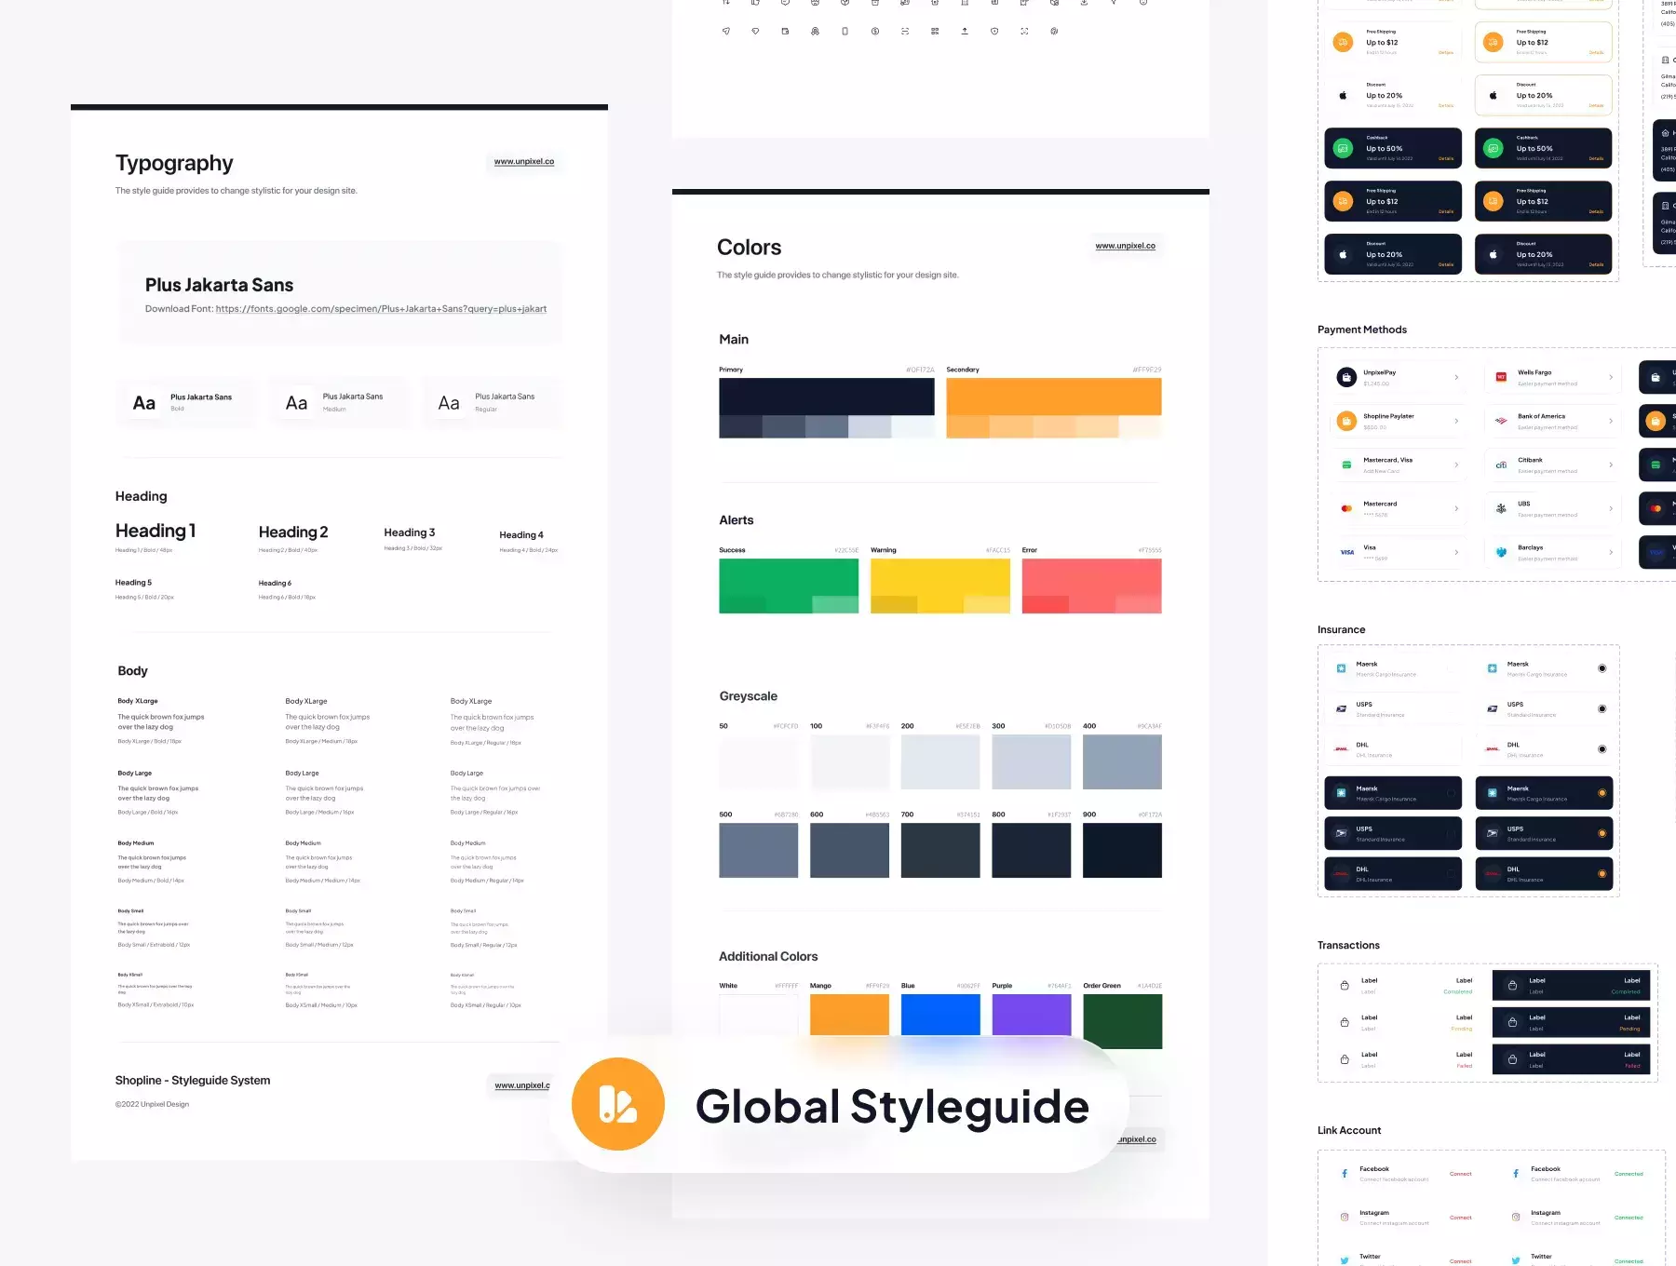Click the bag icon in the light Completed transaction
This screenshot has width=1676, height=1266.
(x=1345, y=985)
